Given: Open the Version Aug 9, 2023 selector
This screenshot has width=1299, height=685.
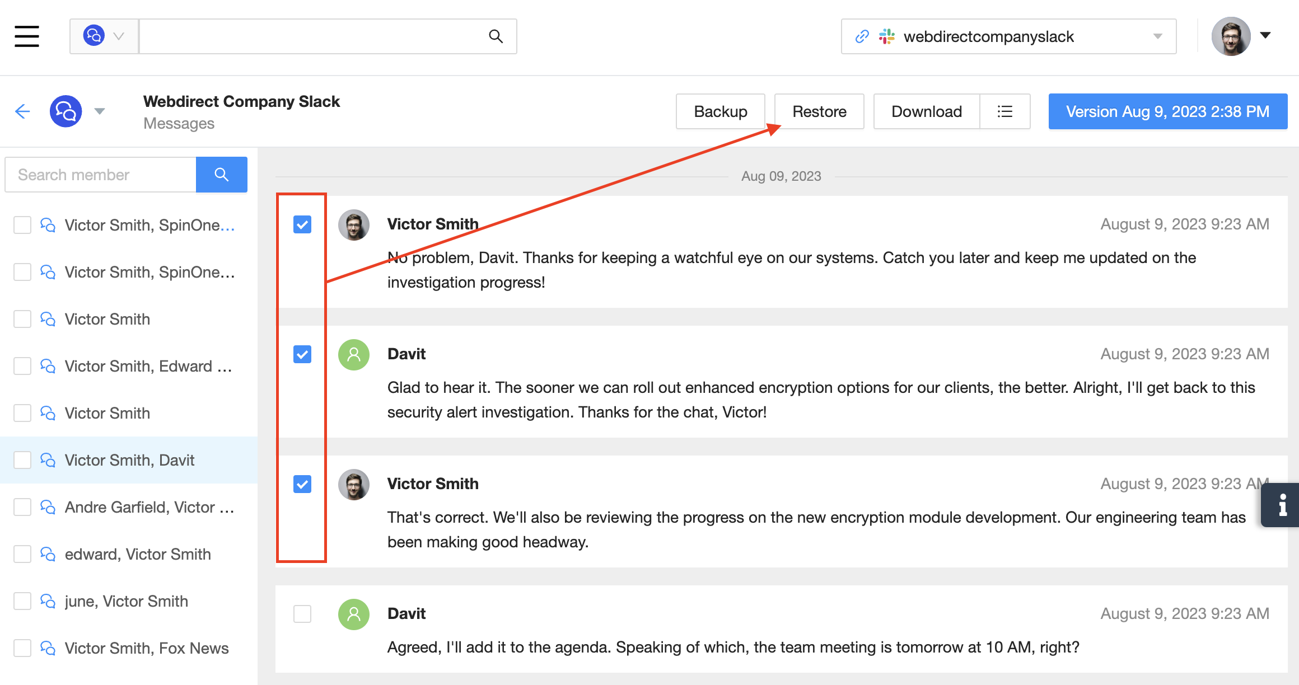Looking at the screenshot, I should (1167, 111).
